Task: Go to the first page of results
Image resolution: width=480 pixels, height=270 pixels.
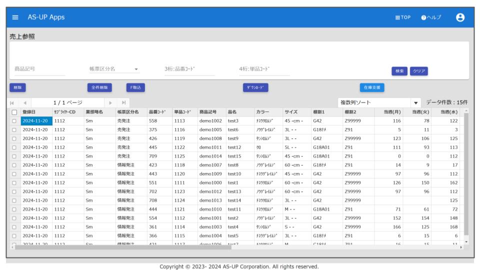Action: point(12,102)
